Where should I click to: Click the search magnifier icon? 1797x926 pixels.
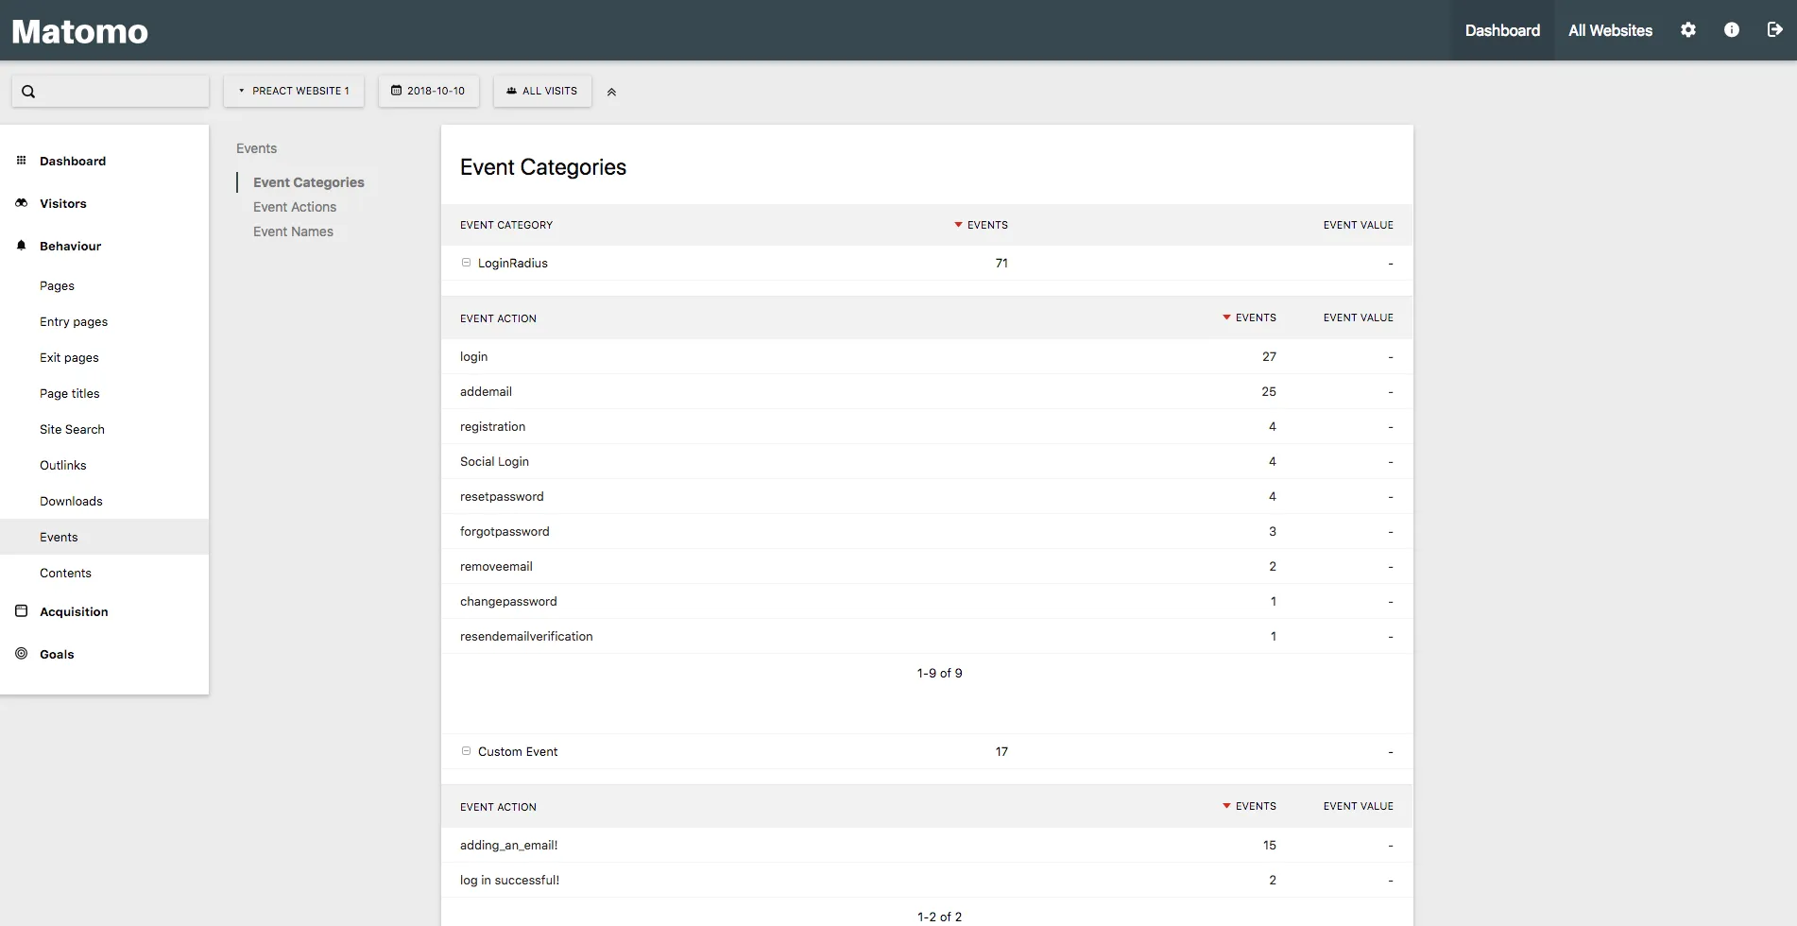(x=28, y=91)
